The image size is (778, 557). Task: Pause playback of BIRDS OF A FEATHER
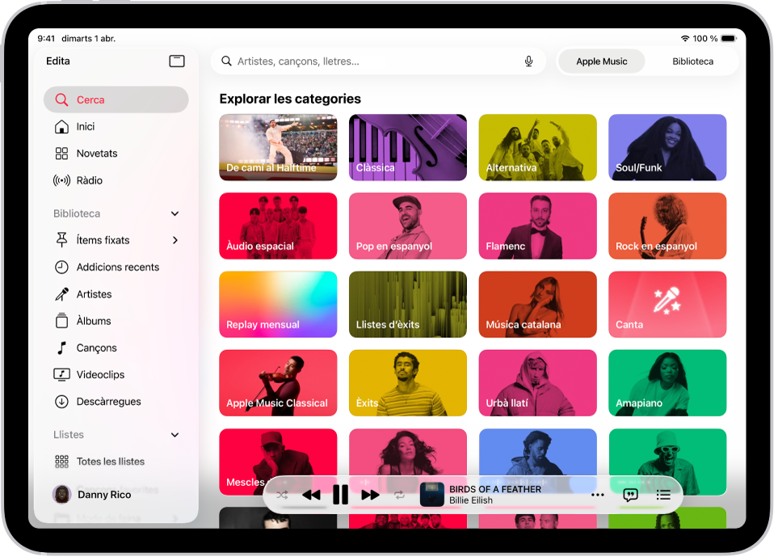[x=340, y=495]
